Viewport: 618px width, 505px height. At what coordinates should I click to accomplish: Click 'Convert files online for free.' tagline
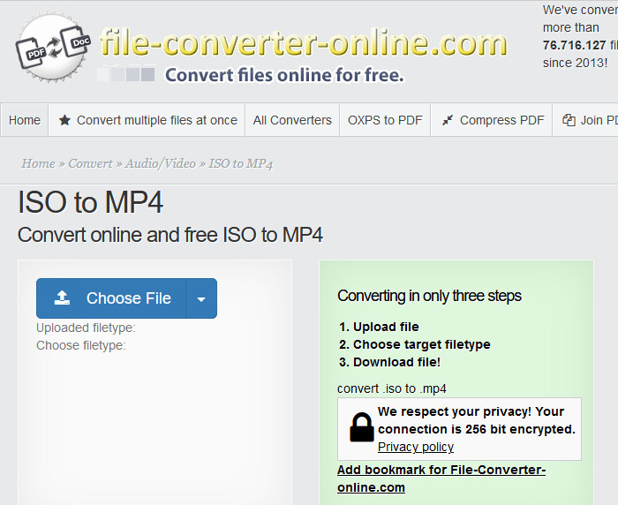(284, 75)
